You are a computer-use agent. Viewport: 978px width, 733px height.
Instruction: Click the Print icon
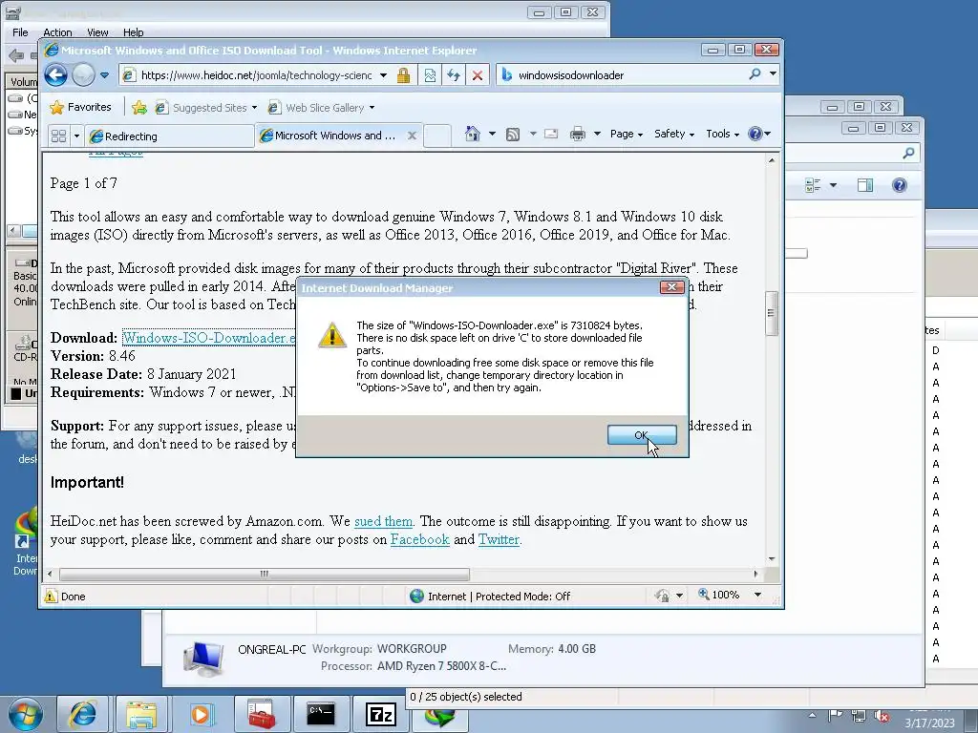(x=578, y=134)
